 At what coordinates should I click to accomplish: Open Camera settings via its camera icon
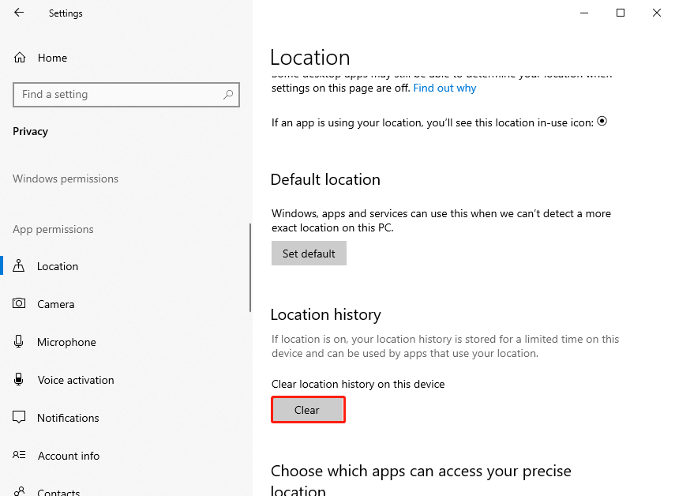click(20, 304)
